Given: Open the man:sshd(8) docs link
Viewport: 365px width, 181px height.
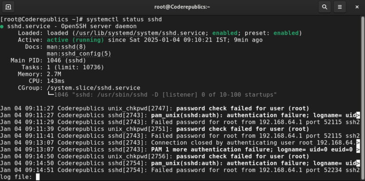Looking at the screenshot, I should [x=67, y=47].
